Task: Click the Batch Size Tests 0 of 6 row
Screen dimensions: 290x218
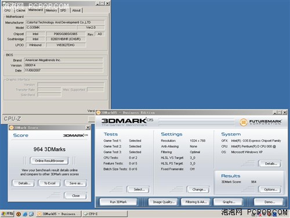Action: 120,169
